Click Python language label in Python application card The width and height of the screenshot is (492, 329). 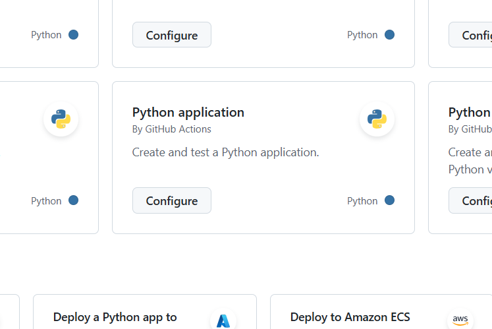[x=362, y=201]
